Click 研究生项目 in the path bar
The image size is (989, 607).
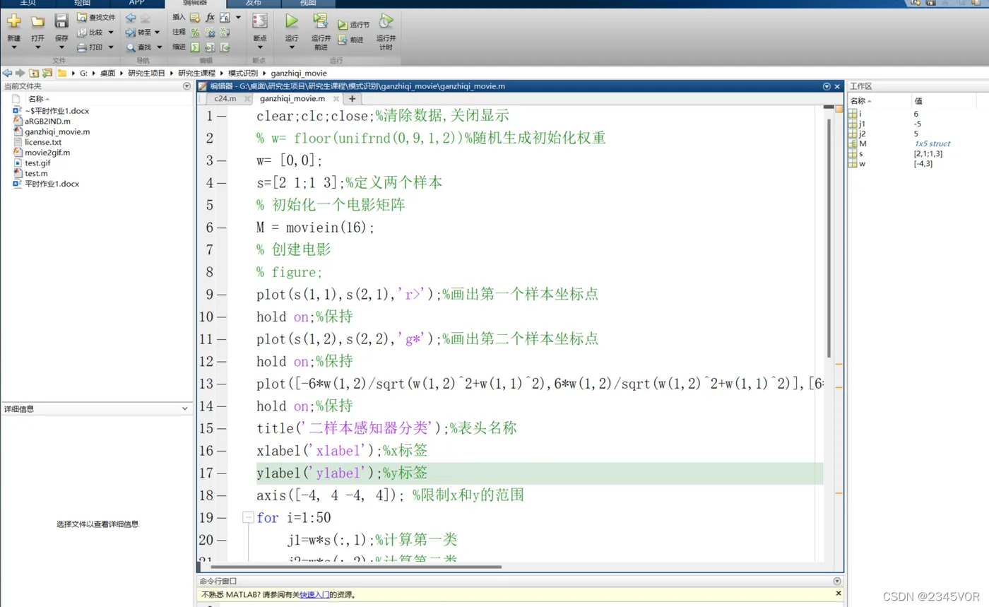point(146,73)
